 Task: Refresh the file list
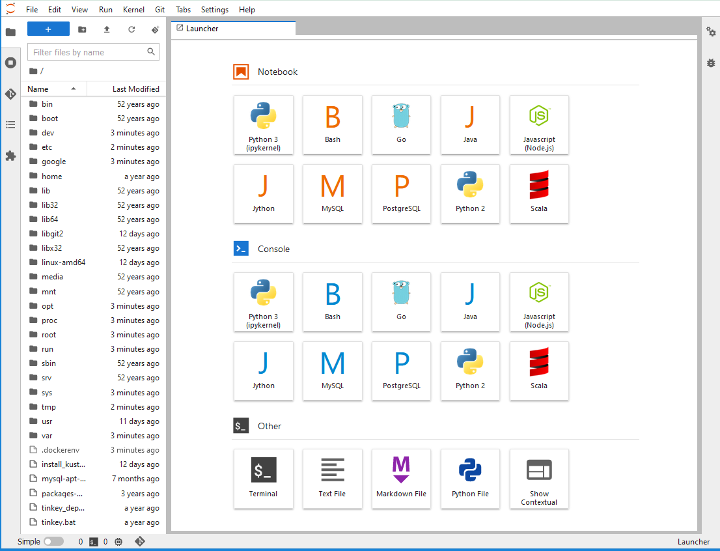[x=132, y=29]
